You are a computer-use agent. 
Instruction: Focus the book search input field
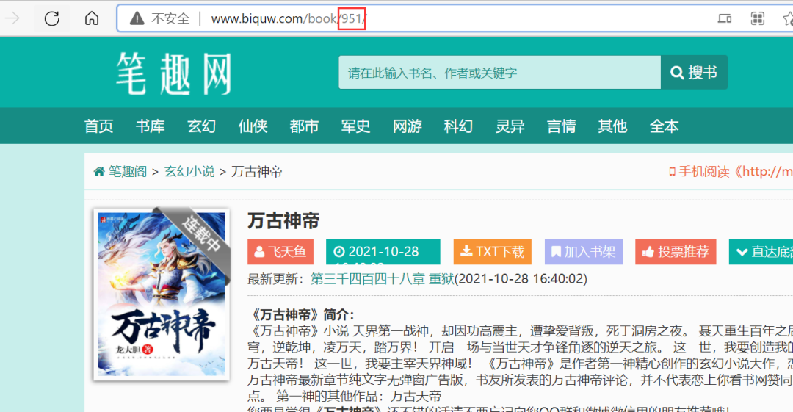[500, 73]
